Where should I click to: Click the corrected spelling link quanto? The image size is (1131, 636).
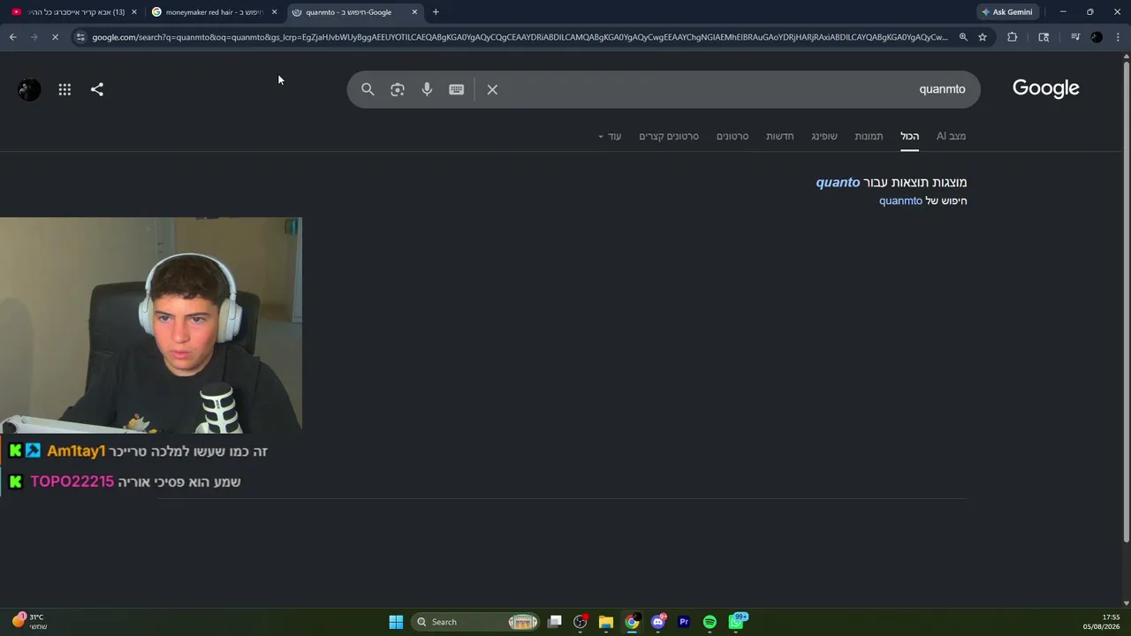pos(838,183)
